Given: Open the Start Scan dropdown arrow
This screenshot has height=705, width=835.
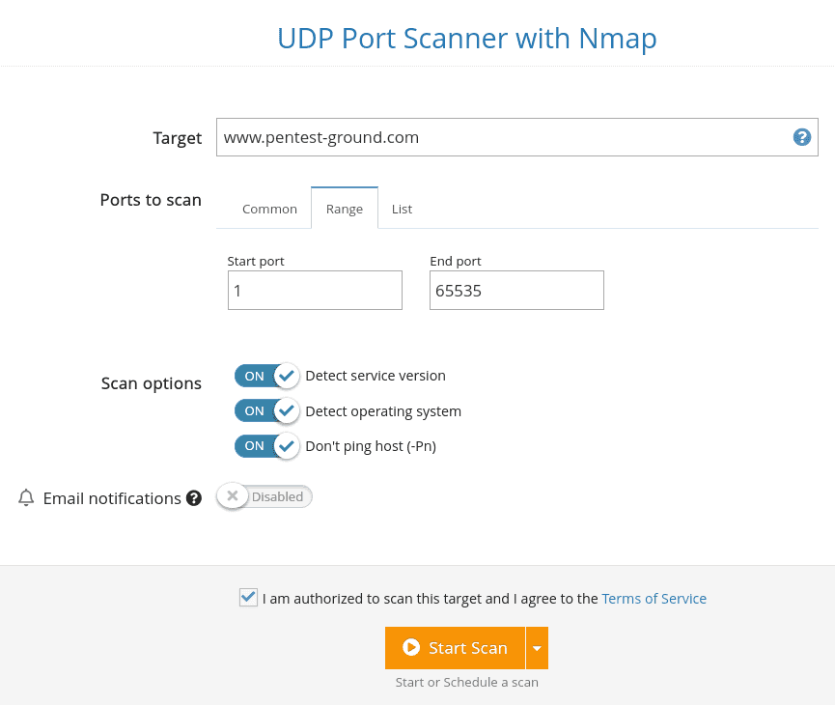Looking at the screenshot, I should tap(538, 648).
